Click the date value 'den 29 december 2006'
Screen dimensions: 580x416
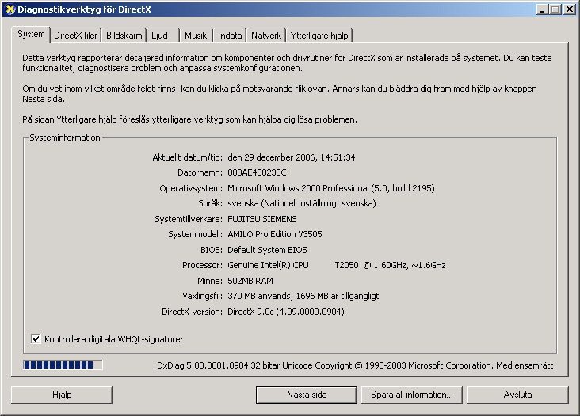272,157
